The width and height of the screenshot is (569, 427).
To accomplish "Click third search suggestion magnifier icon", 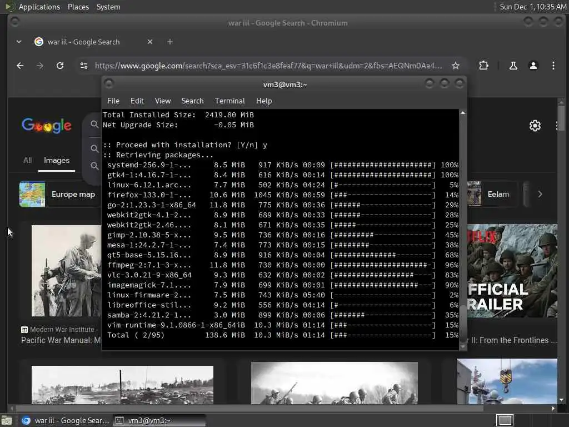I will 94,166.
